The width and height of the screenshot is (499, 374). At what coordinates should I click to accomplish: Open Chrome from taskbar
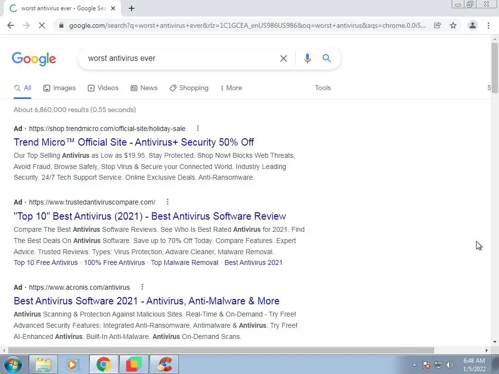click(x=104, y=364)
